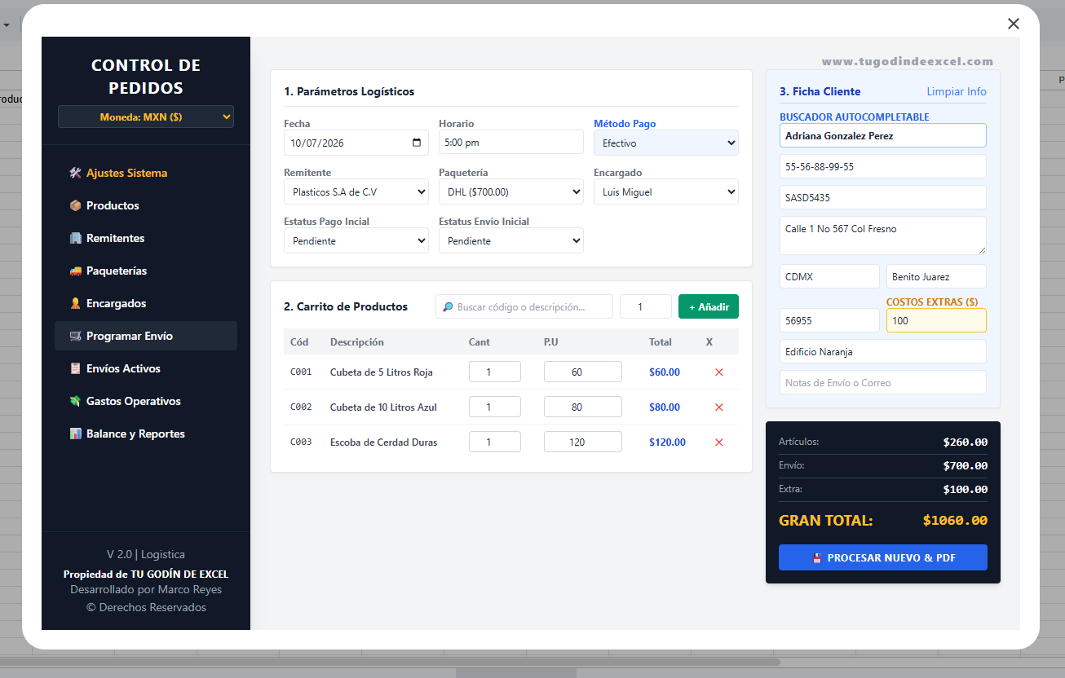Screen dimensions: 1065x678
Task: Click the C003 product code
Action: (x=301, y=442)
